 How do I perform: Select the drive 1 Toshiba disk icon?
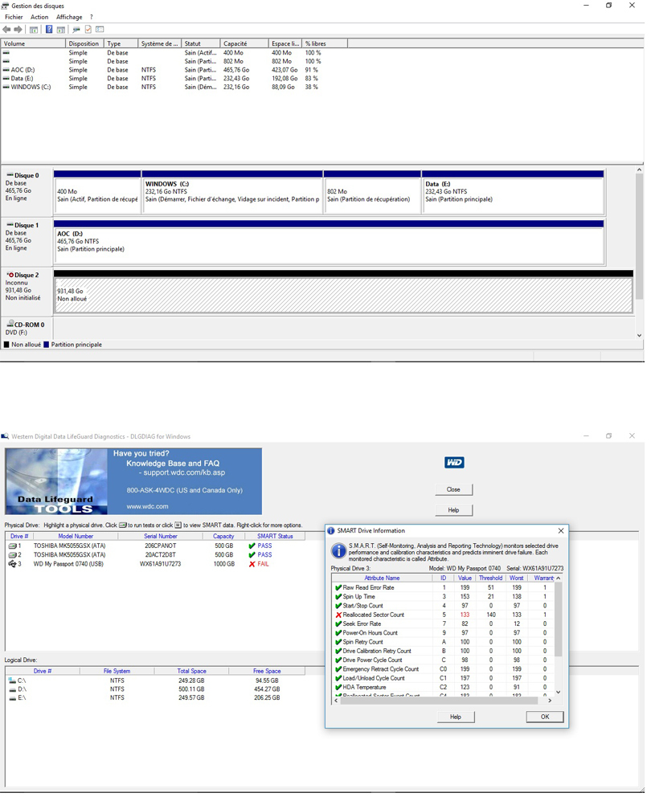pyautogui.click(x=12, y=546)
